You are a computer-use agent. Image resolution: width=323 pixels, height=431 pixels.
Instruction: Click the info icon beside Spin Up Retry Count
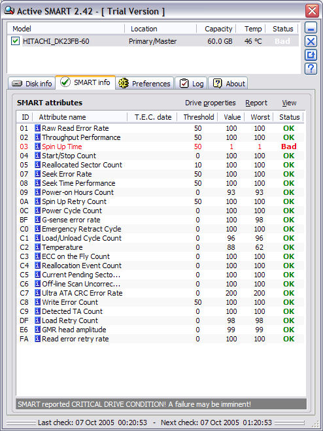[x=38, y=201]
